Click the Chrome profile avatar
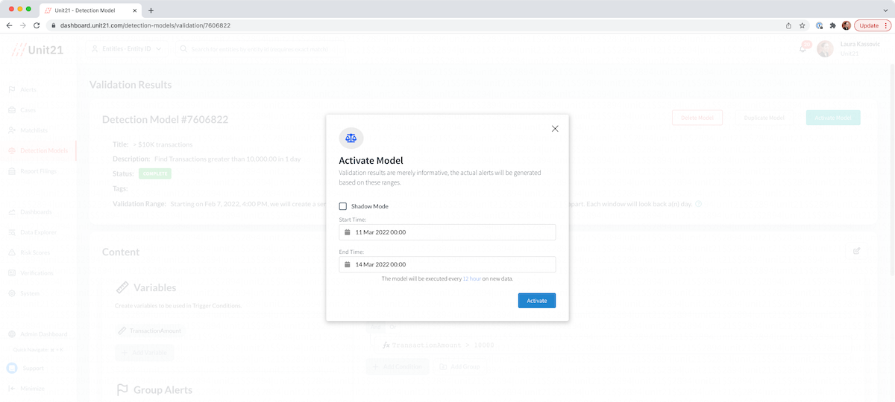895x402 pixels. [x=847, y=25]
